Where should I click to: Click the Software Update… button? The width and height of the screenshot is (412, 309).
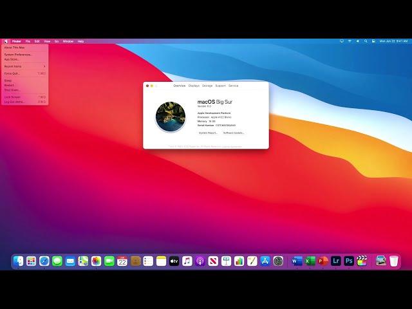(x=234, y=133)
